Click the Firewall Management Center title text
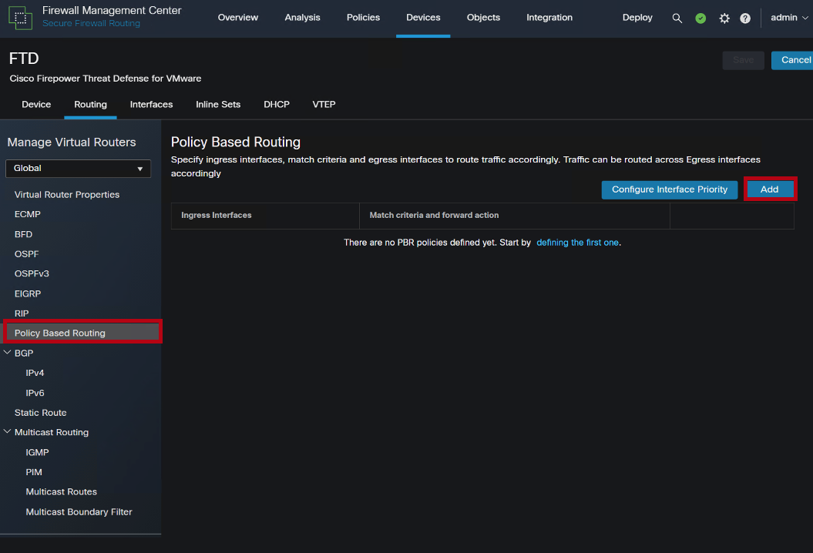 click(112, 10)
